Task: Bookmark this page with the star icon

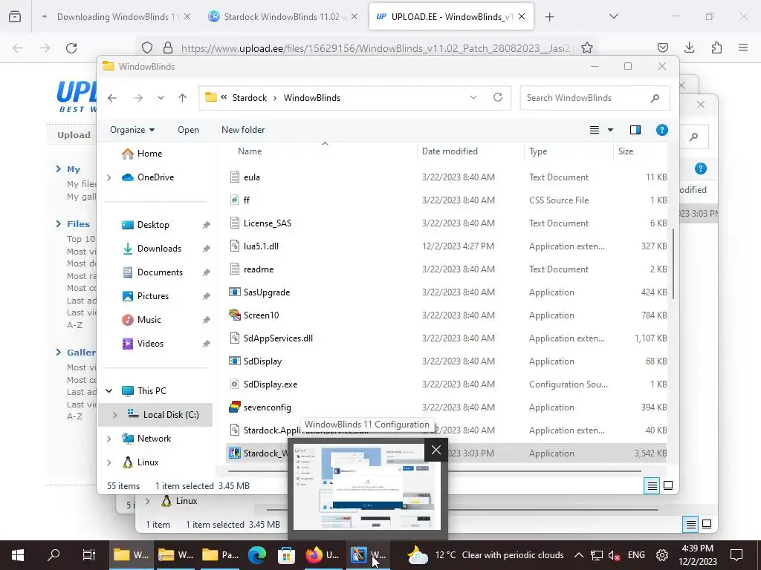Action: (x=587, y=48)
